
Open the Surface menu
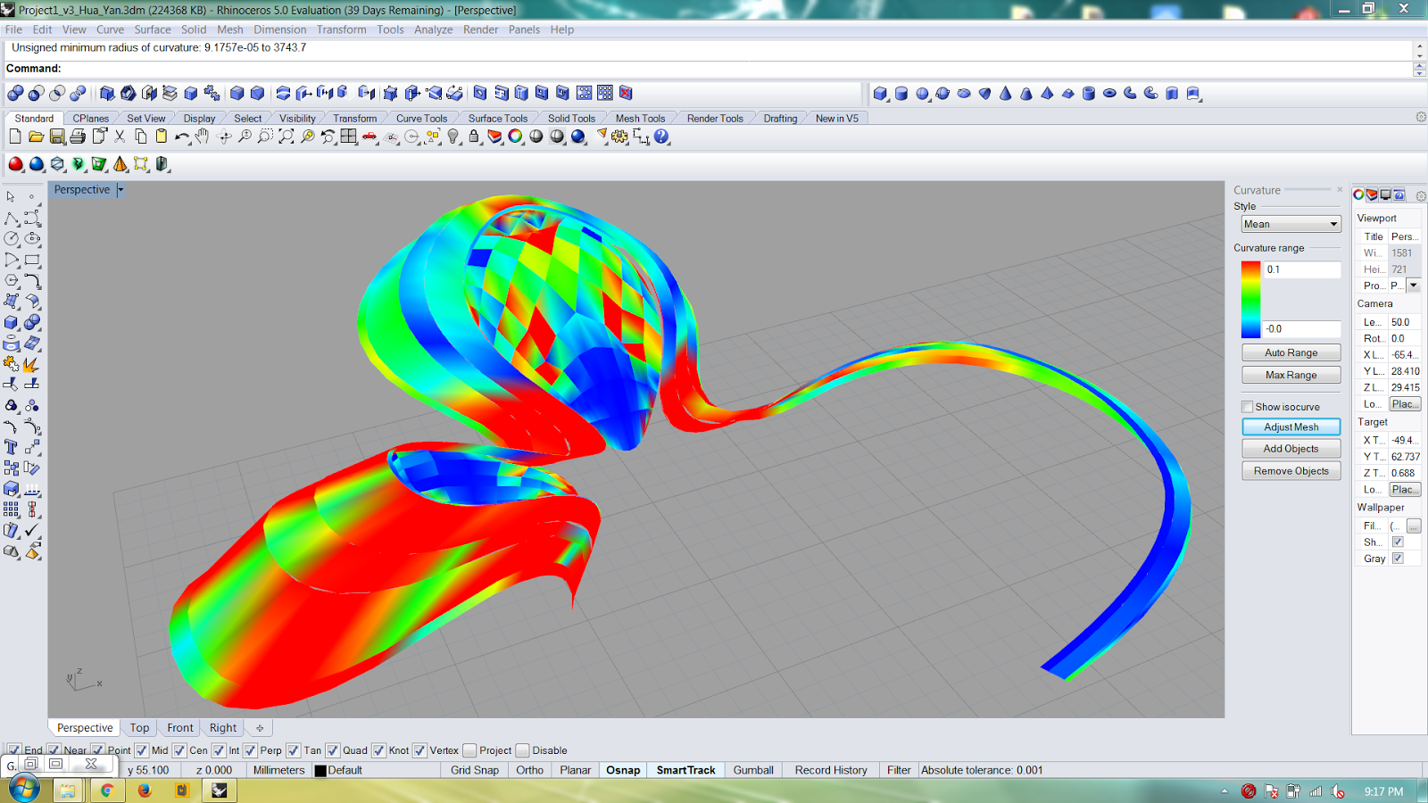coord(152,29)
